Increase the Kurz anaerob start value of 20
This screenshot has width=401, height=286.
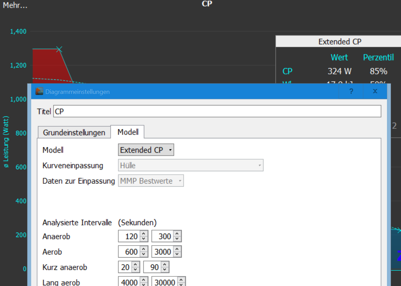(136, 264)
